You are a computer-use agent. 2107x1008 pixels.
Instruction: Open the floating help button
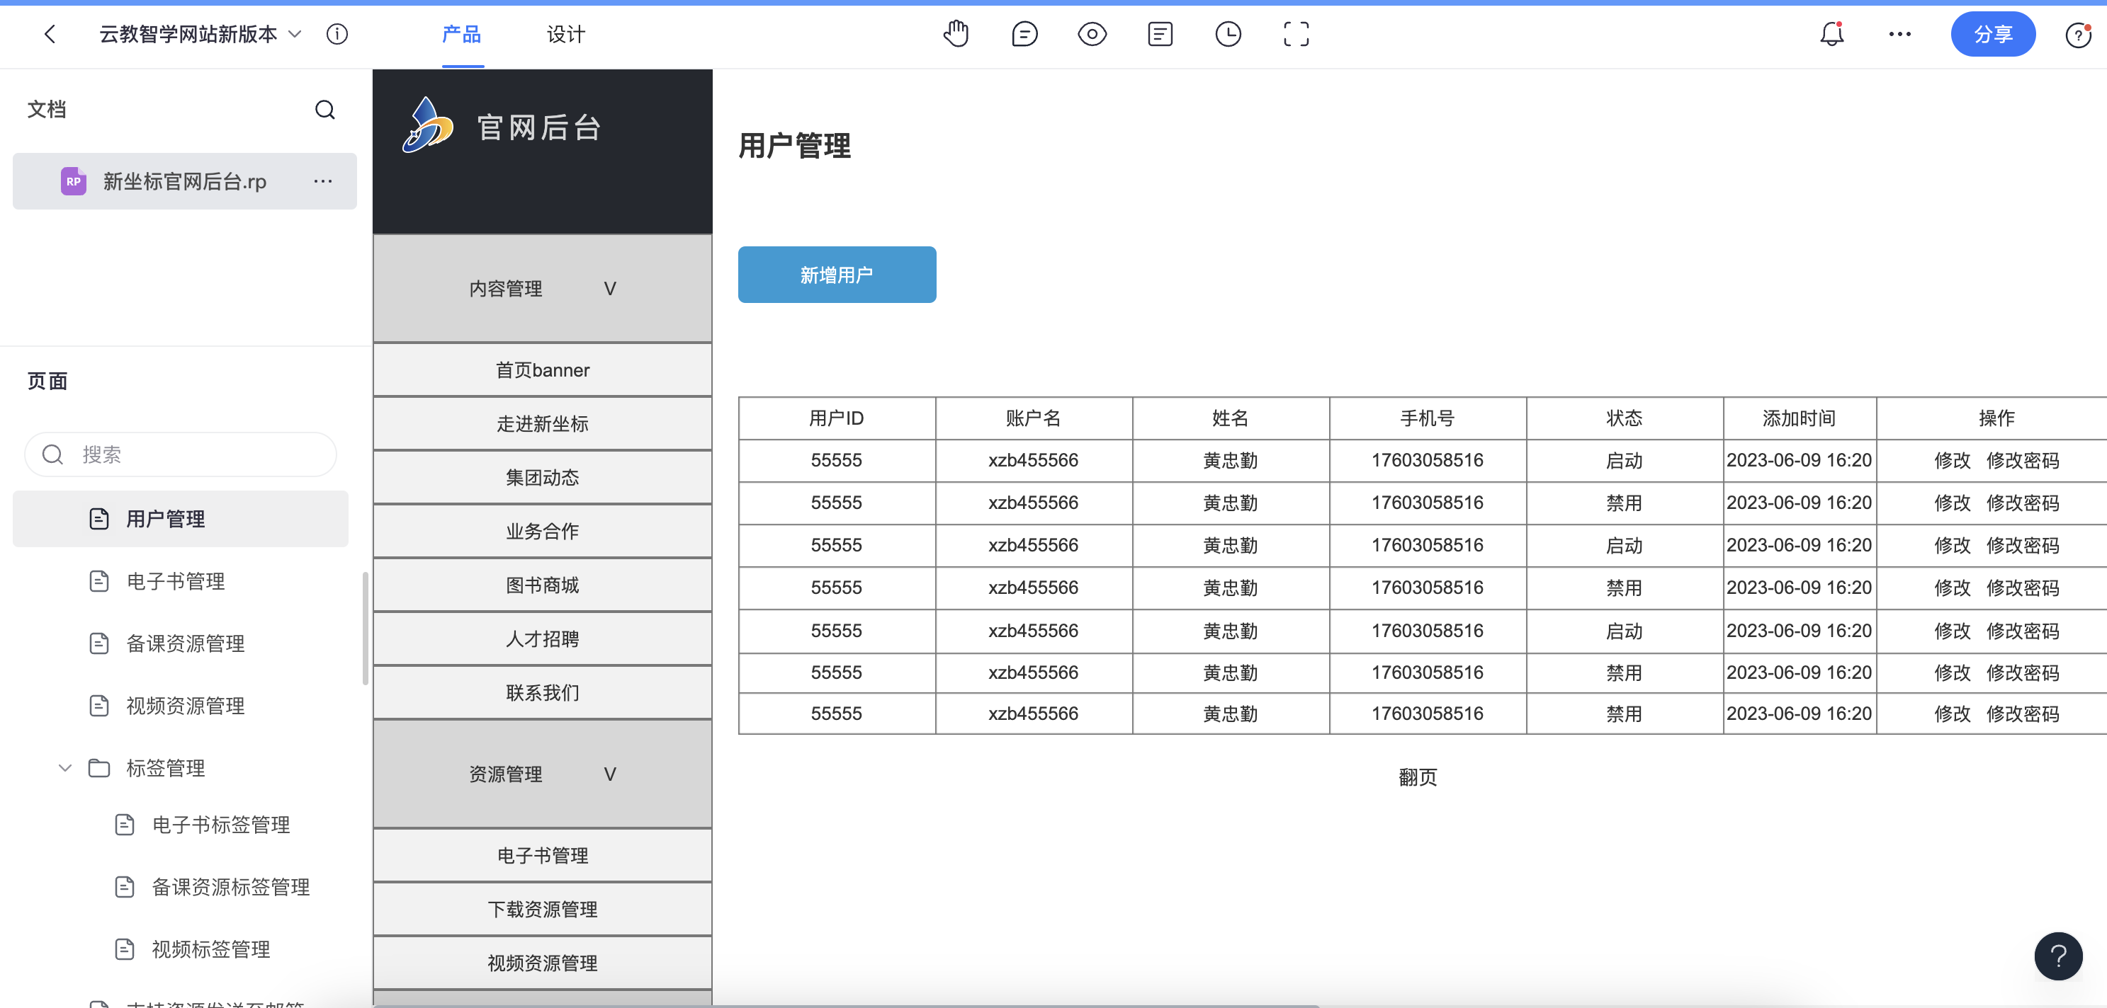coord(2058,956)
